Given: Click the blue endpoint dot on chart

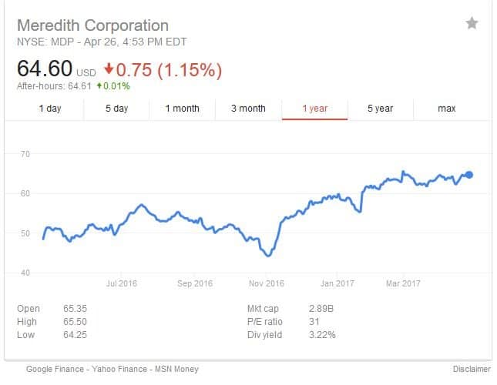Looking at the screenshot, I should pos(468,175).
